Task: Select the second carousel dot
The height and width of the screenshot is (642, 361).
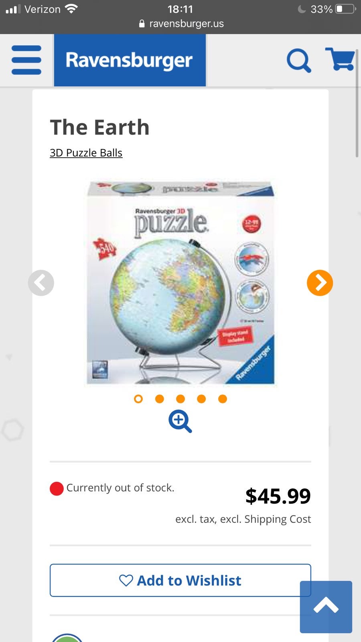Action: click(x=160, y=399)
